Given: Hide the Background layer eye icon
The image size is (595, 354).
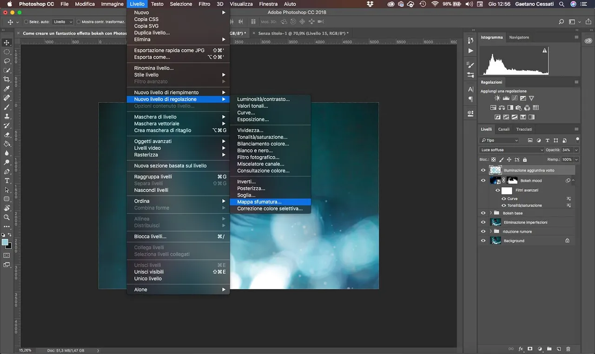Looking at the screenshot, I should tap(483, 241).
